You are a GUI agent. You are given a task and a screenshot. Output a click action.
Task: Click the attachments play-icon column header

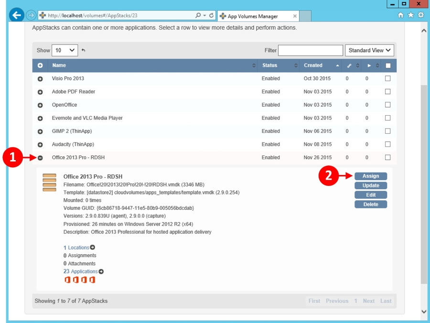tap(369, 65)
